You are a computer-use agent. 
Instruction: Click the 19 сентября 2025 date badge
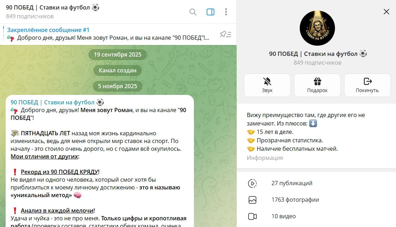[117, 54]
